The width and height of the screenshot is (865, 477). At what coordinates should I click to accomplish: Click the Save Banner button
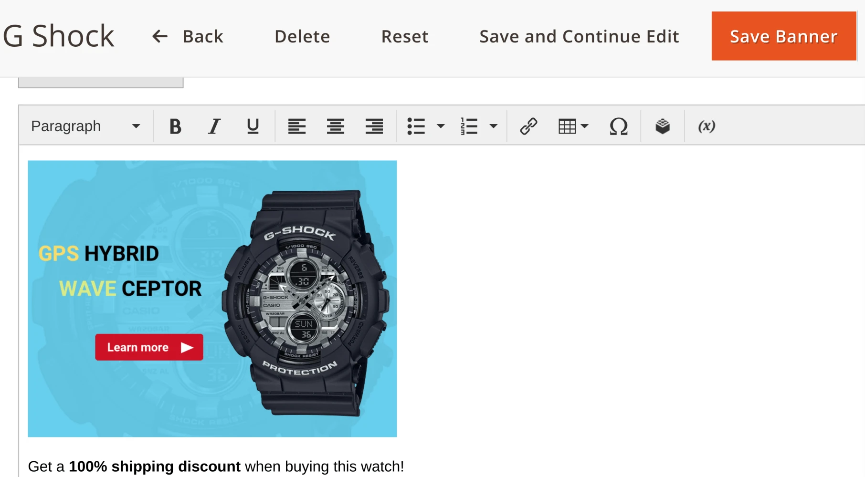[x=784, y=36]
